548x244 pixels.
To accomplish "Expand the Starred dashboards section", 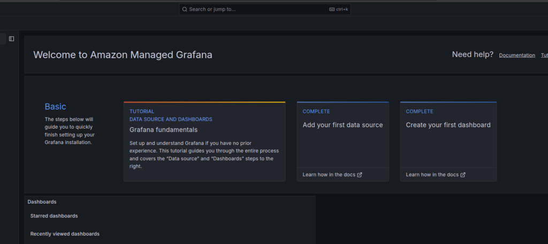I will [x=54, y=216].
